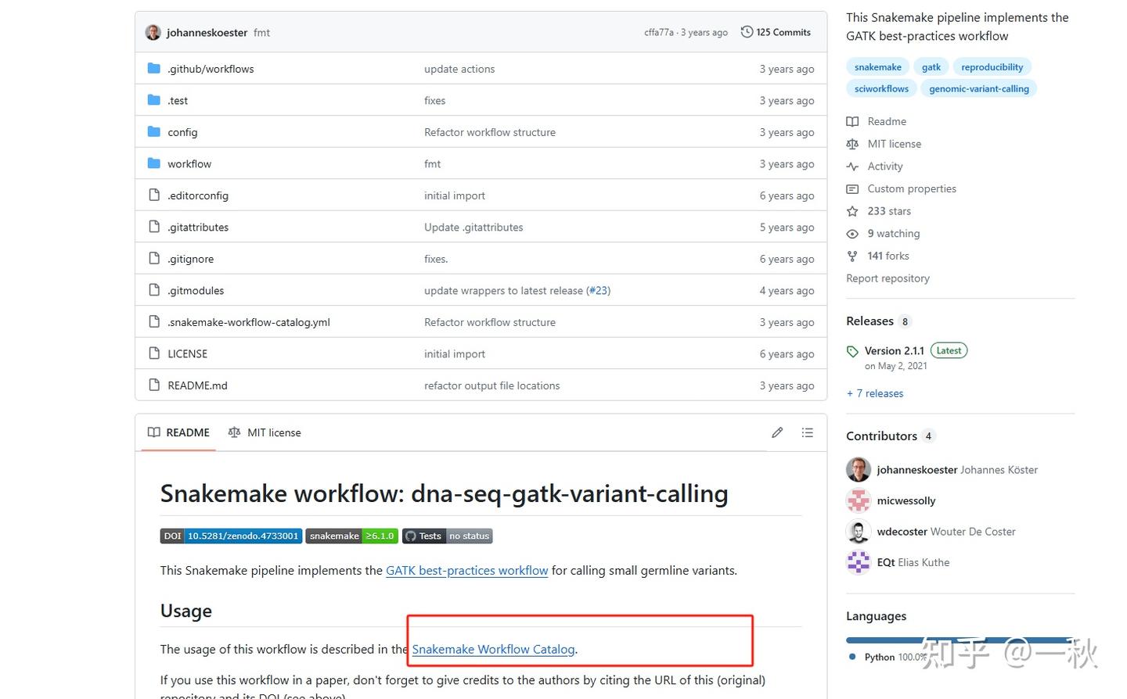Click the star icon beside 233 stars
The image size is (1127, 699).
(852, 211)
